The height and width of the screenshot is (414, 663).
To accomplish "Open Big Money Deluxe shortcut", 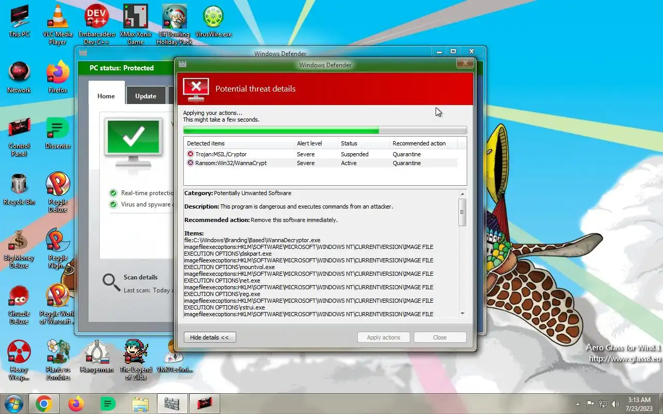I will click(x=19, y=248).
